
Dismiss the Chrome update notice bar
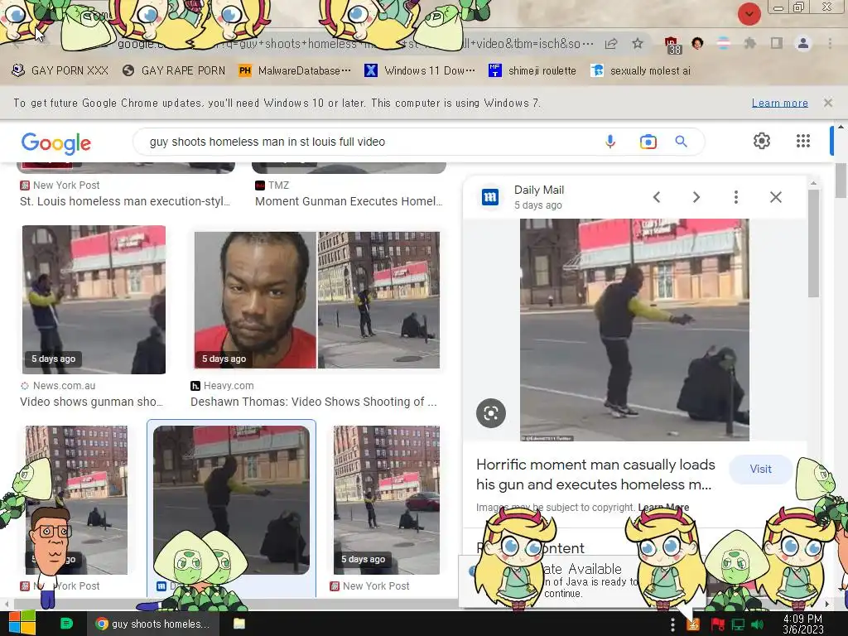click(x=828, y=103)
